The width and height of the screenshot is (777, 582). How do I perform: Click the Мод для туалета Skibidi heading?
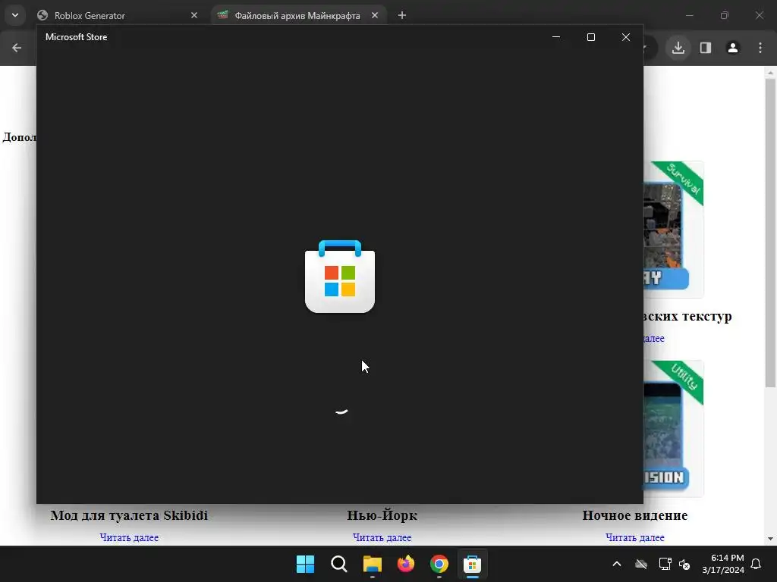click(129, 515)
